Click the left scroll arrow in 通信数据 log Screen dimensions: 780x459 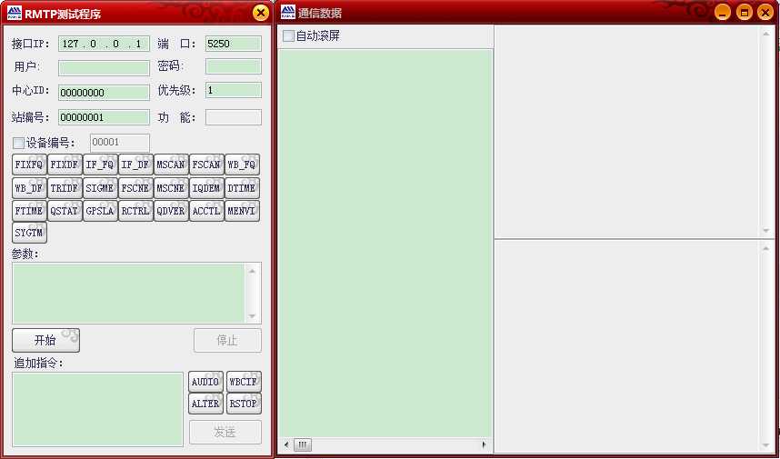[286, 444]
